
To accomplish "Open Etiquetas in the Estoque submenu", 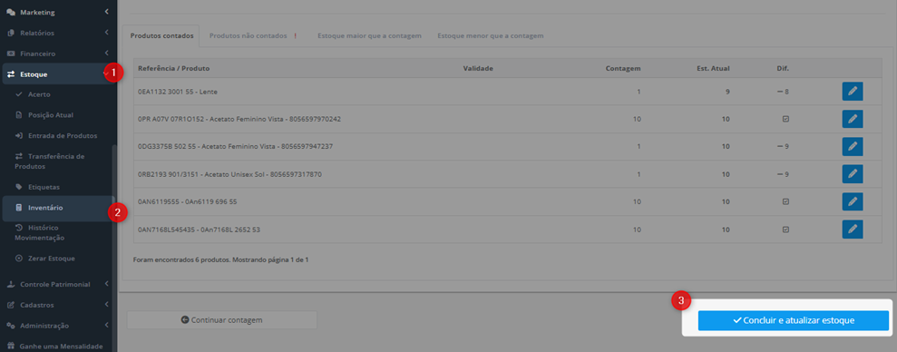I will [x=44, y=187].
